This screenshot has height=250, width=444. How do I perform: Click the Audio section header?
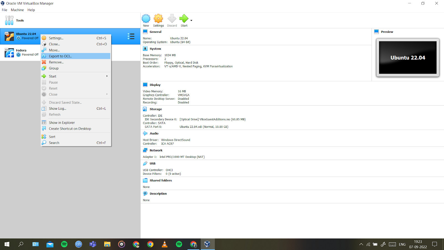click(154, 134)
